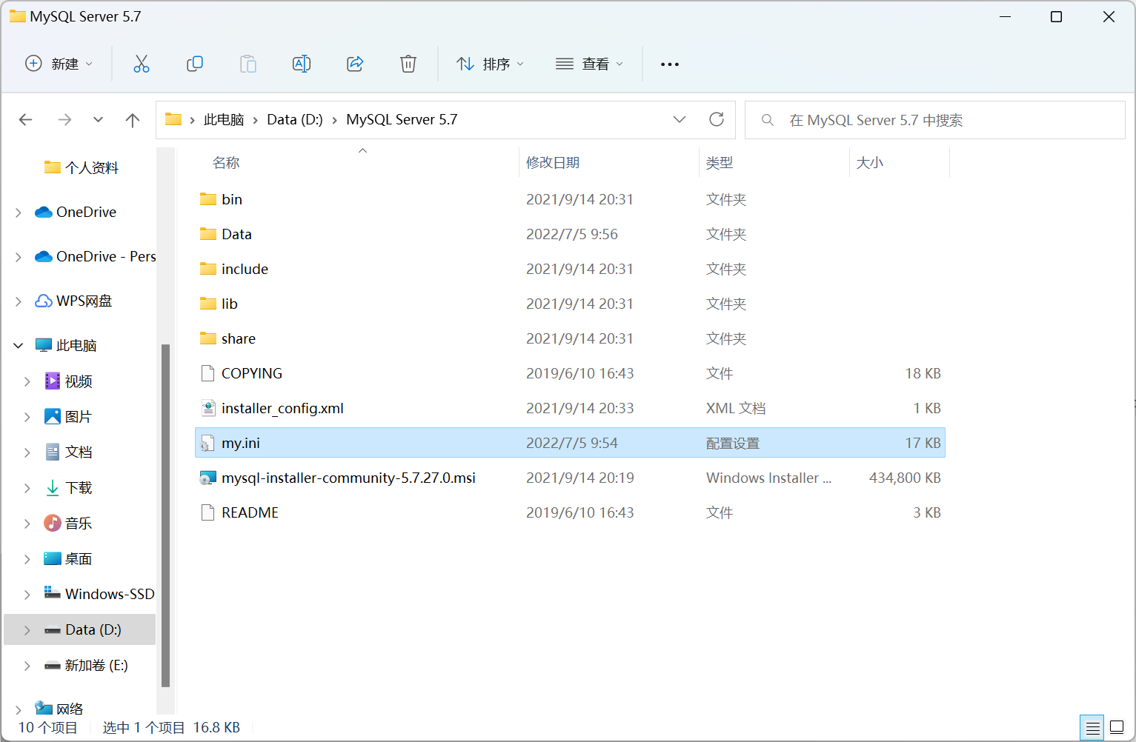Click the 18 KB size cell
The width and height of the screenshot is (1136, 742).
coord(923,373)
